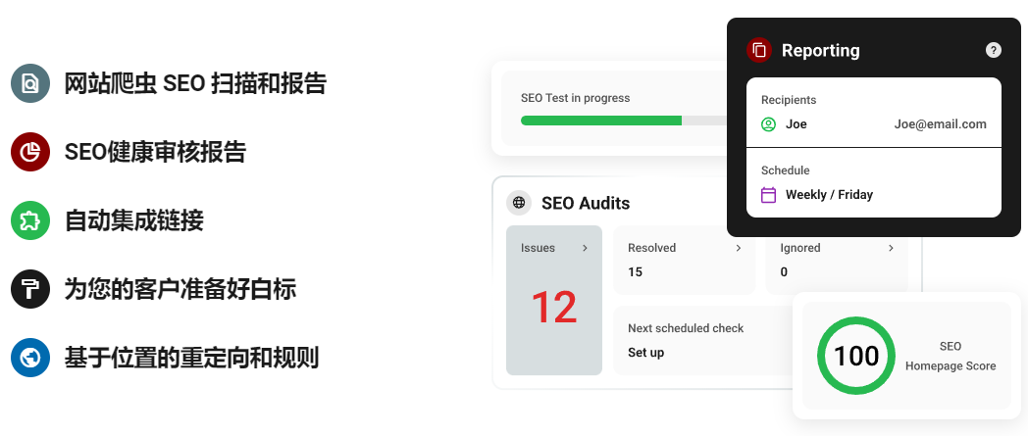Expand the Ignored chevron arrow
Image resolution: width=1028 pixels, height=436 pixels.
coord(891,248)
